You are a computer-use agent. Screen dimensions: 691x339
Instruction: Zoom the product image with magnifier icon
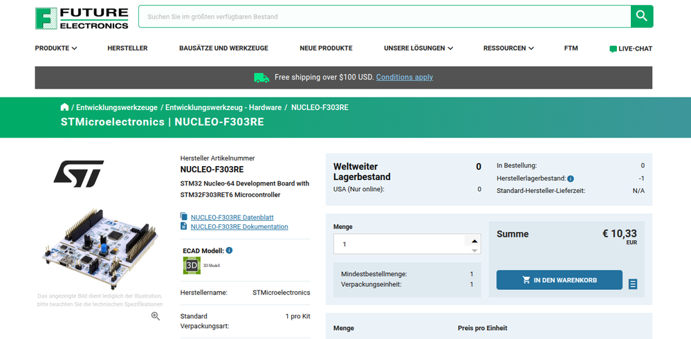156,316
